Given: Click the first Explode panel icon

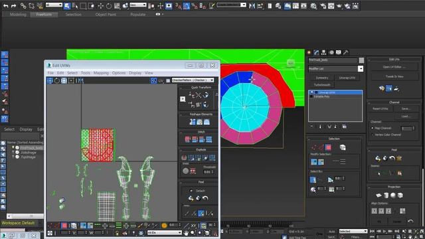Looking at the screenshot, I should (x=185, y=157).
